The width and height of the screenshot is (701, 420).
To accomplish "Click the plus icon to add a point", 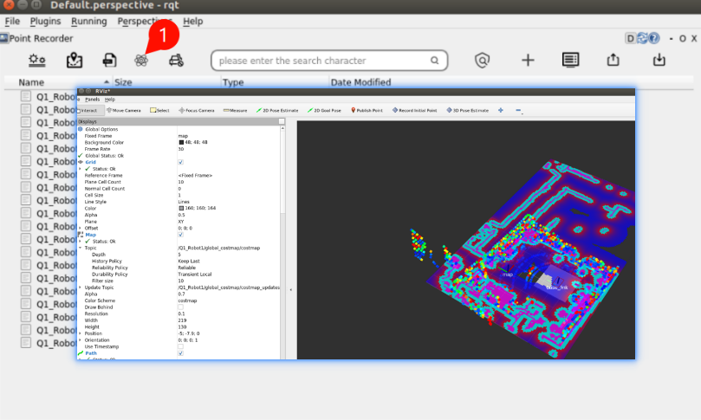I will (528, 60).
